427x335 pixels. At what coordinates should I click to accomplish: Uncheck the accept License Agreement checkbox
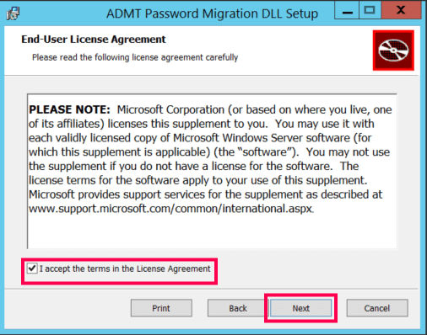point(32,269)
